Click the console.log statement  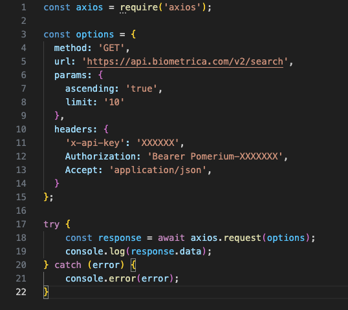click(x=138, y=251)
